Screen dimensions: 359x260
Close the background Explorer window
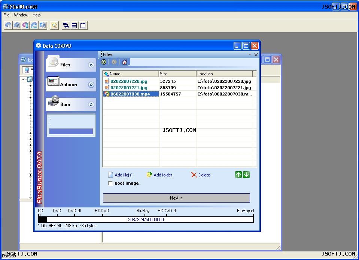pos(276,60)
